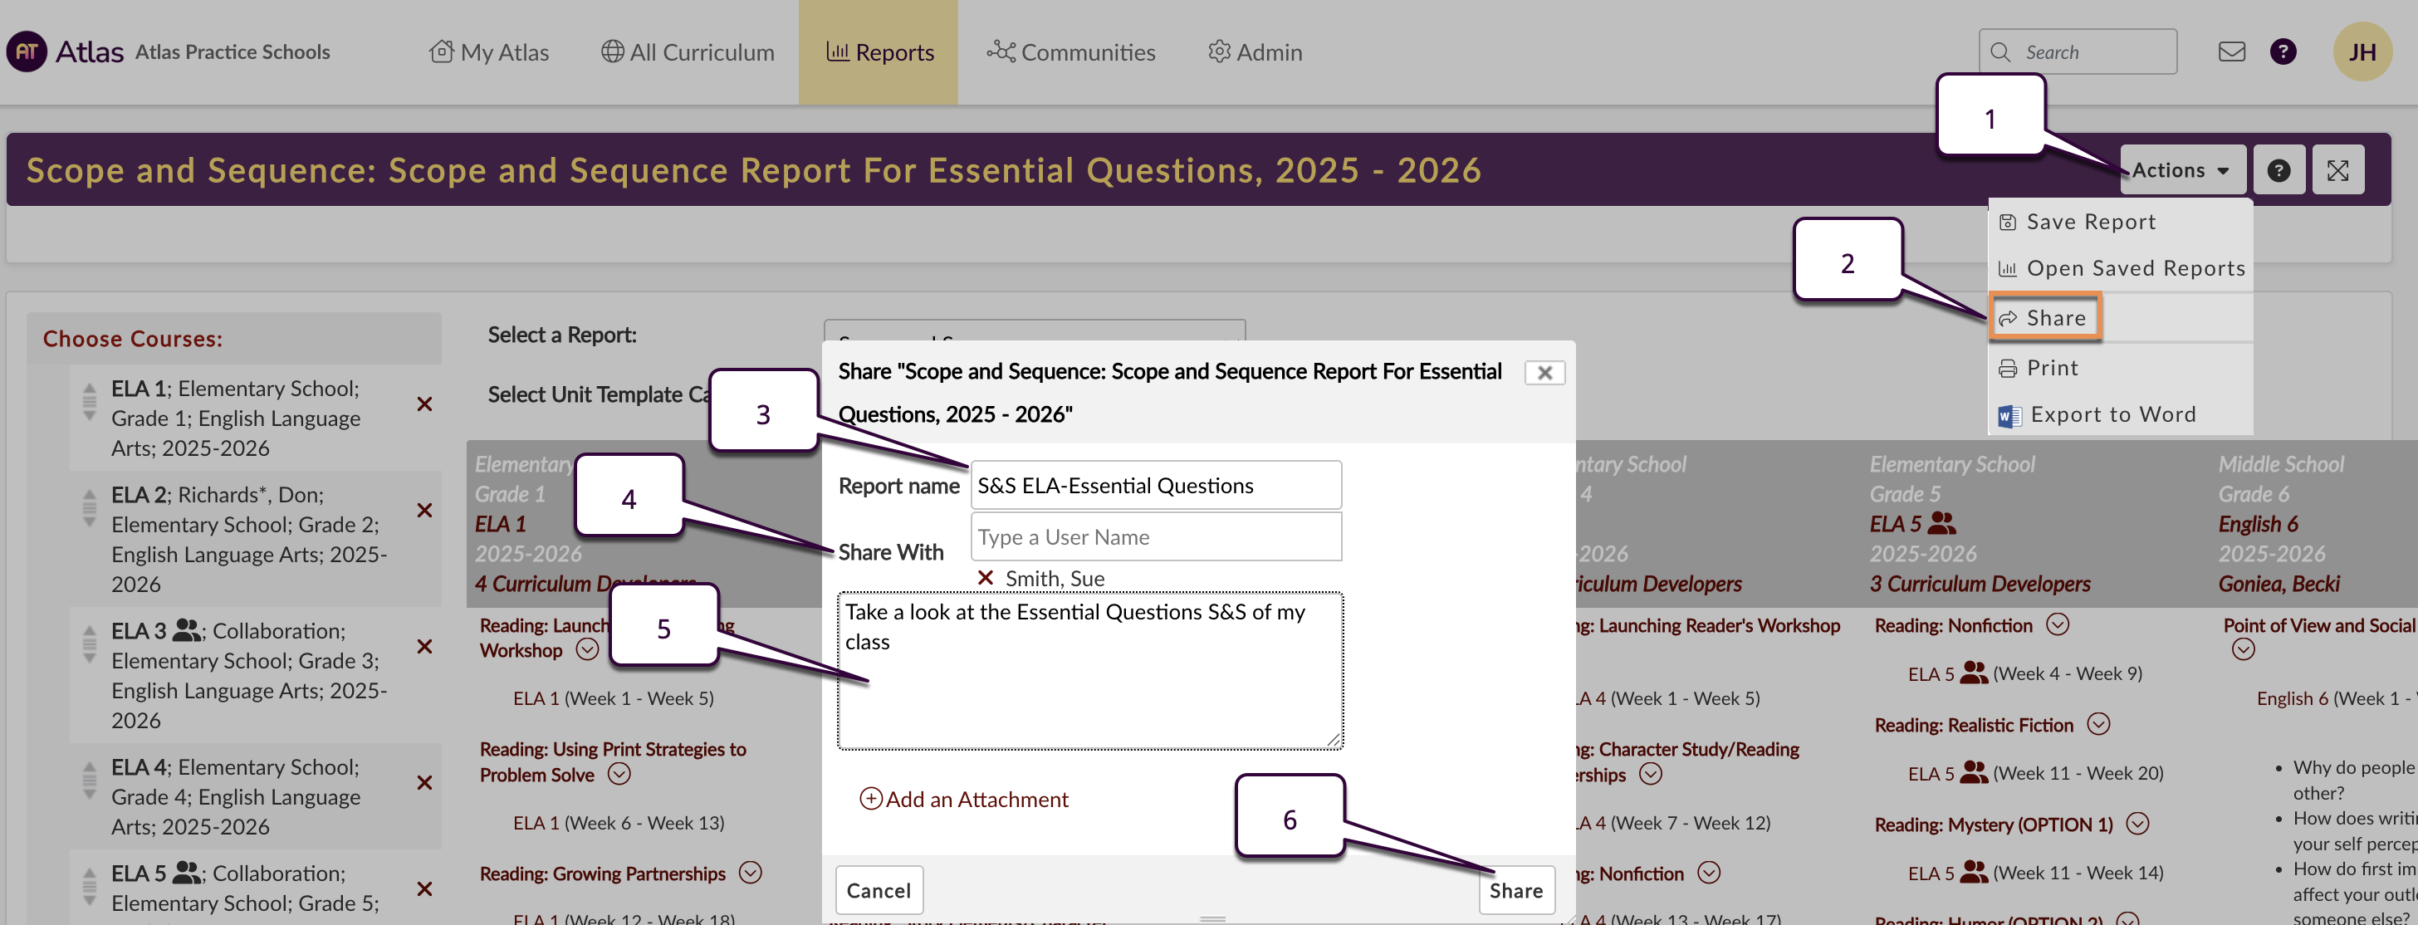Viewport: 2418px width, 925px height.
Task: Expand Reading: Realistic Fiction unit chevron
Action: coord(2098,724)
